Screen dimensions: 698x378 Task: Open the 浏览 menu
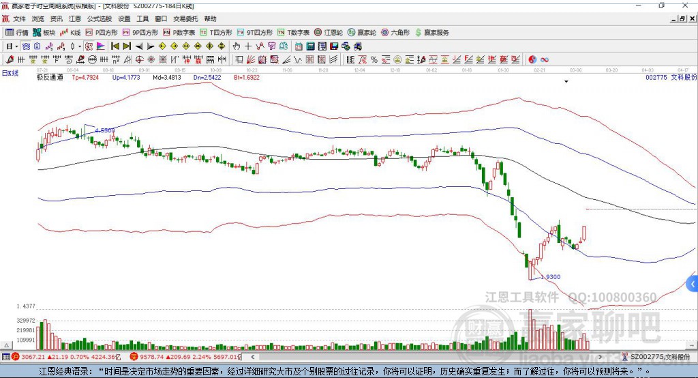pos(38,18)
